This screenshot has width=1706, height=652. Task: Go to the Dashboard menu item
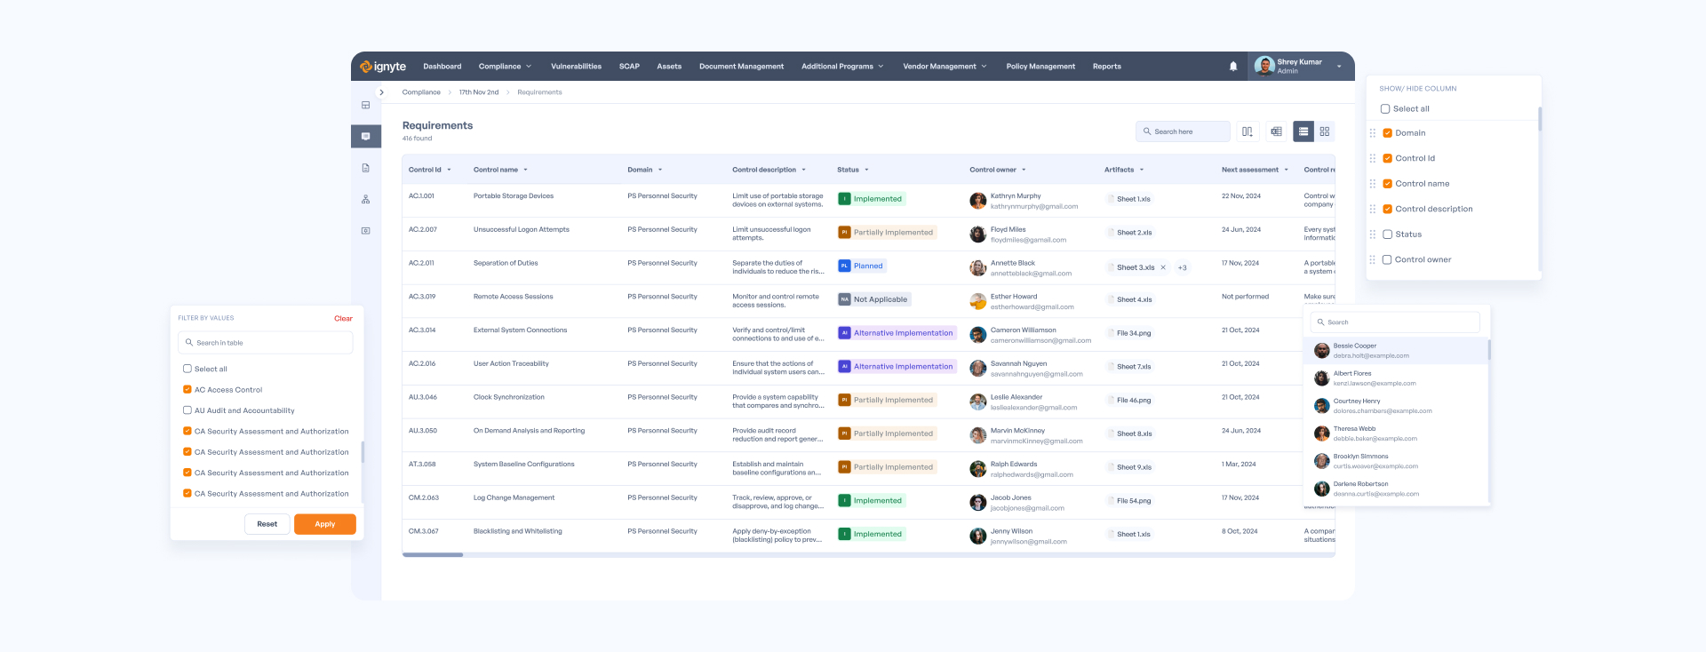[442, 67]
